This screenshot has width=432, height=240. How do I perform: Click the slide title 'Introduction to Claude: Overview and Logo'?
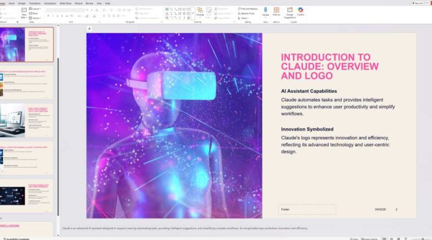330,66
